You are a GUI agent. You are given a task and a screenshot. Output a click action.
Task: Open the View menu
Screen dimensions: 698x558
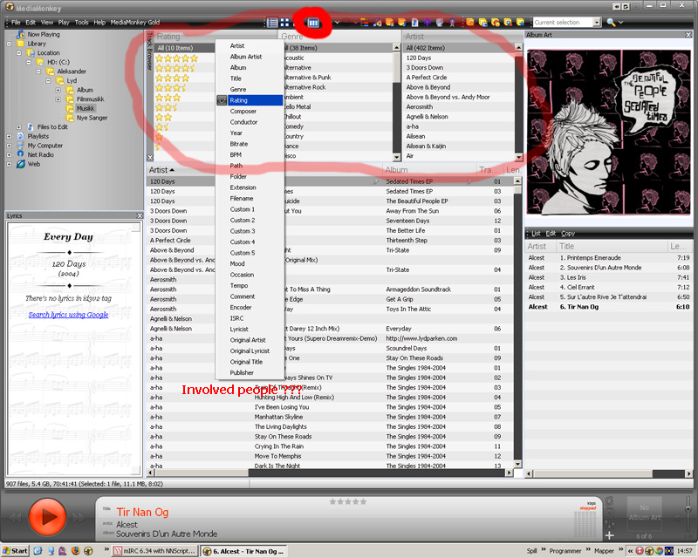(x=47, y=23)
